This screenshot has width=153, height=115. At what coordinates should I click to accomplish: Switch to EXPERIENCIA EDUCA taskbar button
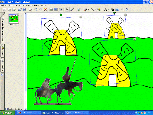77,113
